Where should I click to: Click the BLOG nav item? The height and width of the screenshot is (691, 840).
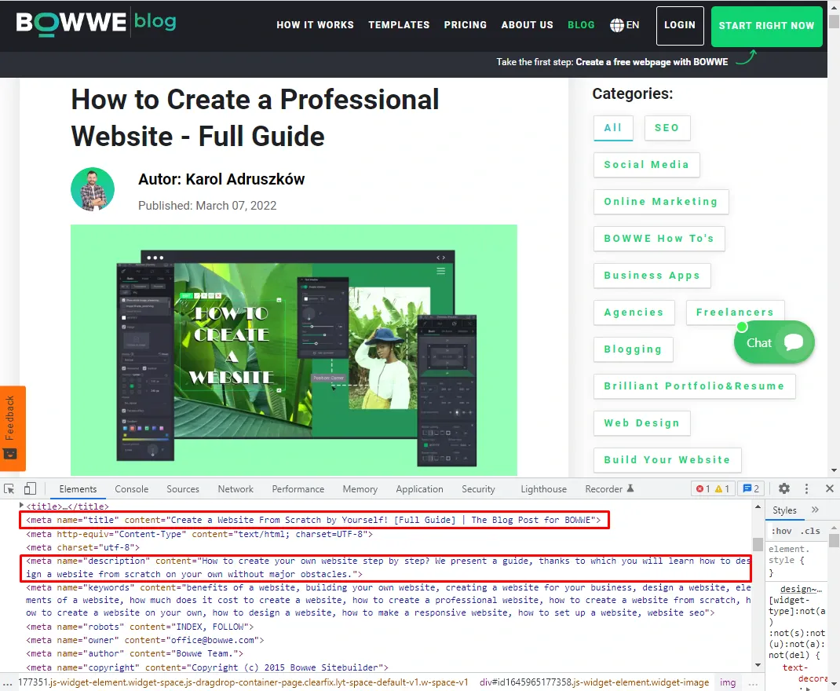click(x=581, y=25)
